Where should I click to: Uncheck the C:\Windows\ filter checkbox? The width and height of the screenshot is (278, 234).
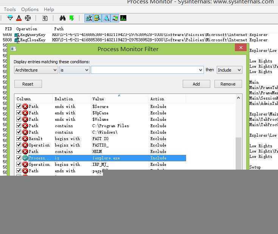click(x=19, y=132)
